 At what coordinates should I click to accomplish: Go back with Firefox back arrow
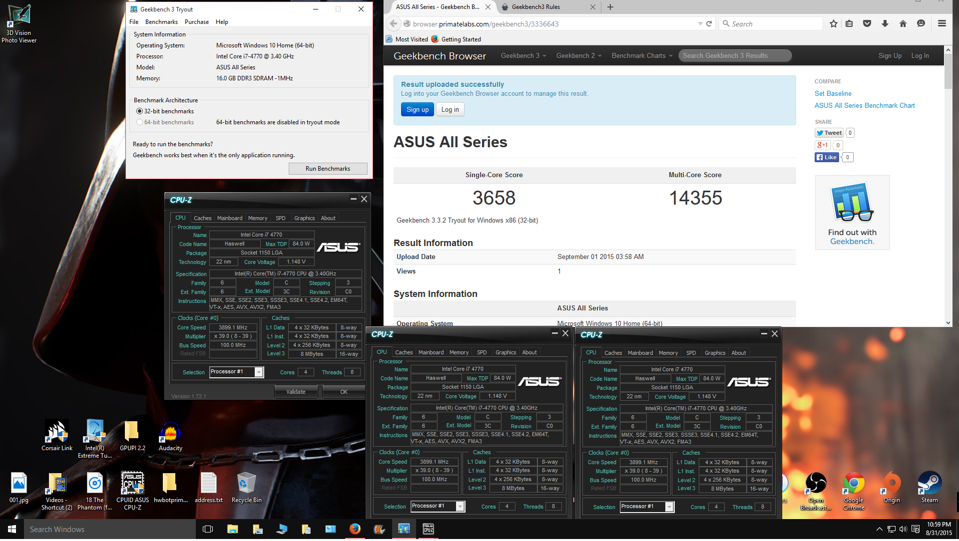tap(394, 23)
